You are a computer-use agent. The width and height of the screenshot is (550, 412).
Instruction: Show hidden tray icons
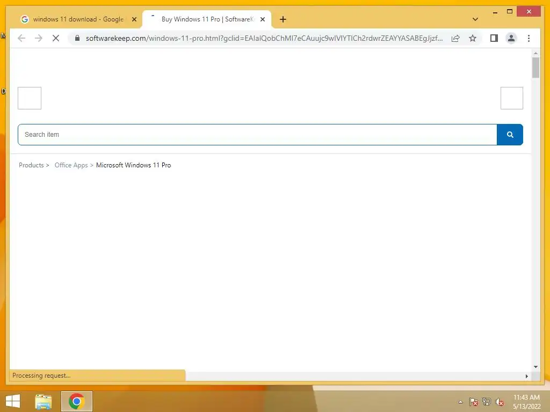tap(460, 402)
